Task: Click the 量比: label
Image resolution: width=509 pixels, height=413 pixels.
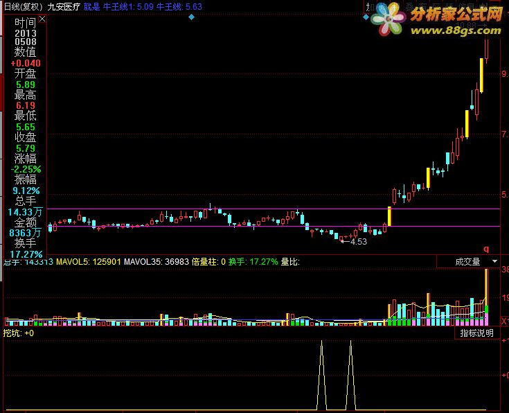Action: (290, 261)
